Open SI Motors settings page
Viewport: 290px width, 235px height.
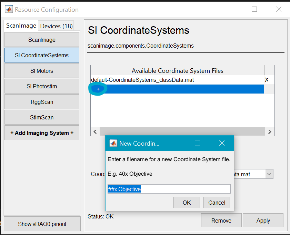(x=42, y=71)
